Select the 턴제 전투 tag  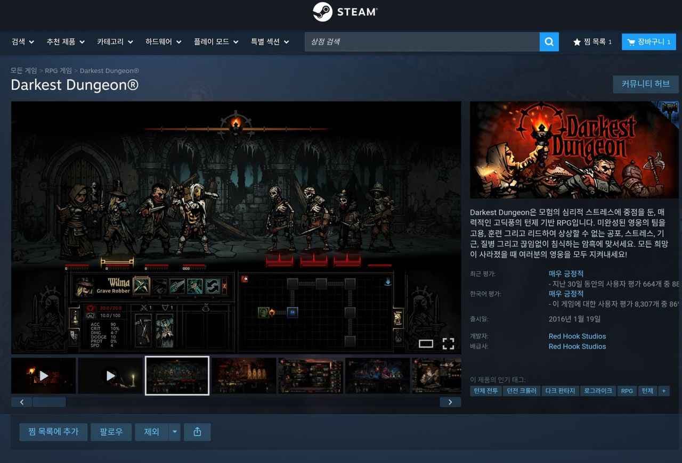(486, 391)
